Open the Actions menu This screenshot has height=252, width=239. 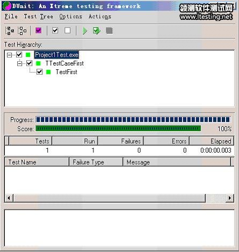100,17
